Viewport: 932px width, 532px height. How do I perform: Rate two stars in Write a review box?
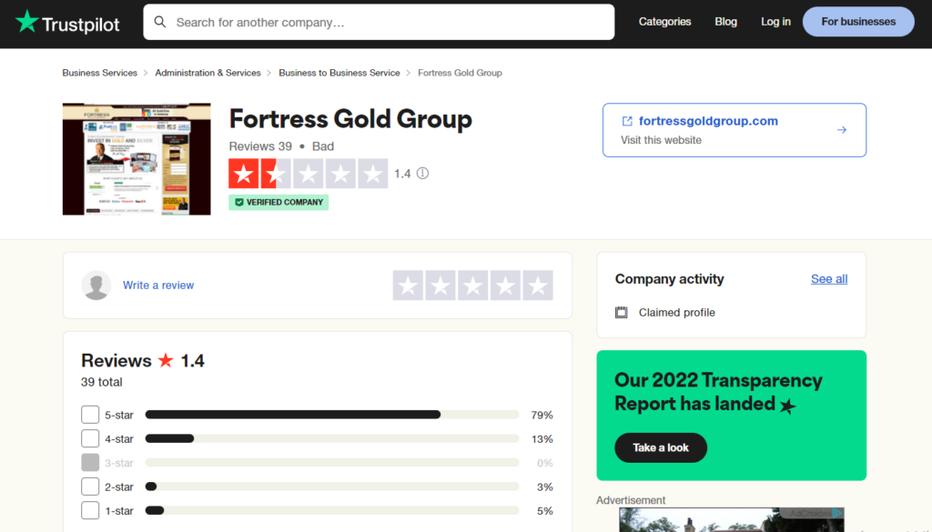coord(441,286)
